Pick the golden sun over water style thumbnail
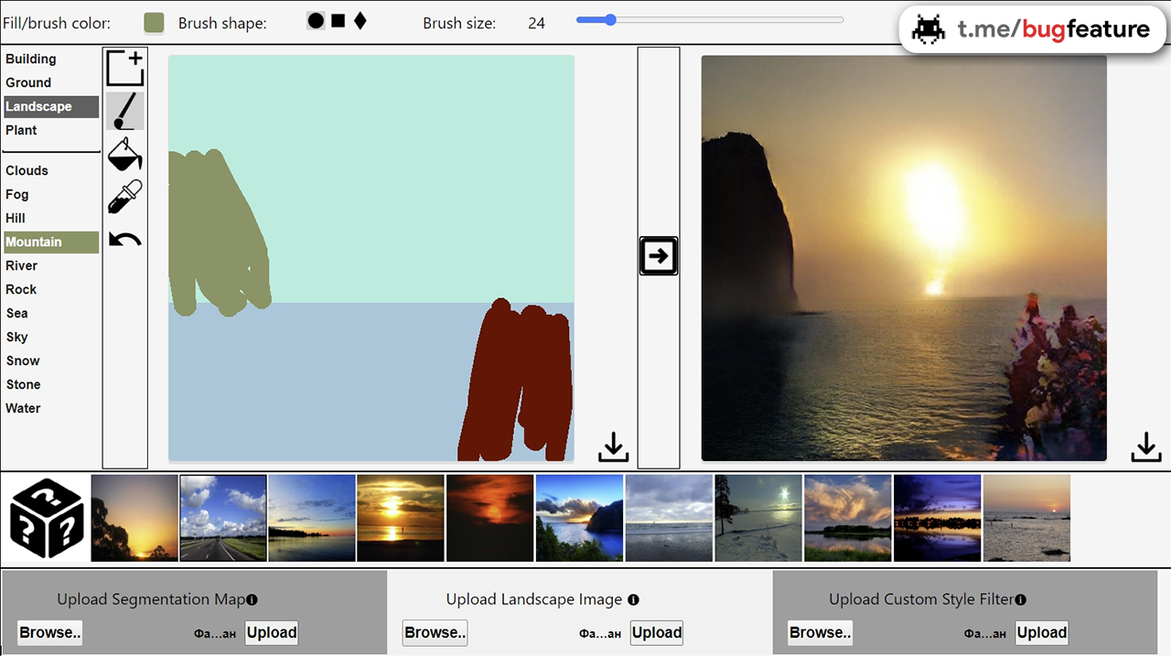The image size is (1171, 656). 401,518
